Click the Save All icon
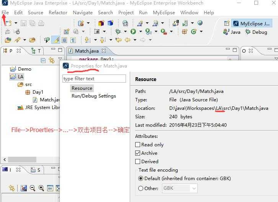 (32, 23)
